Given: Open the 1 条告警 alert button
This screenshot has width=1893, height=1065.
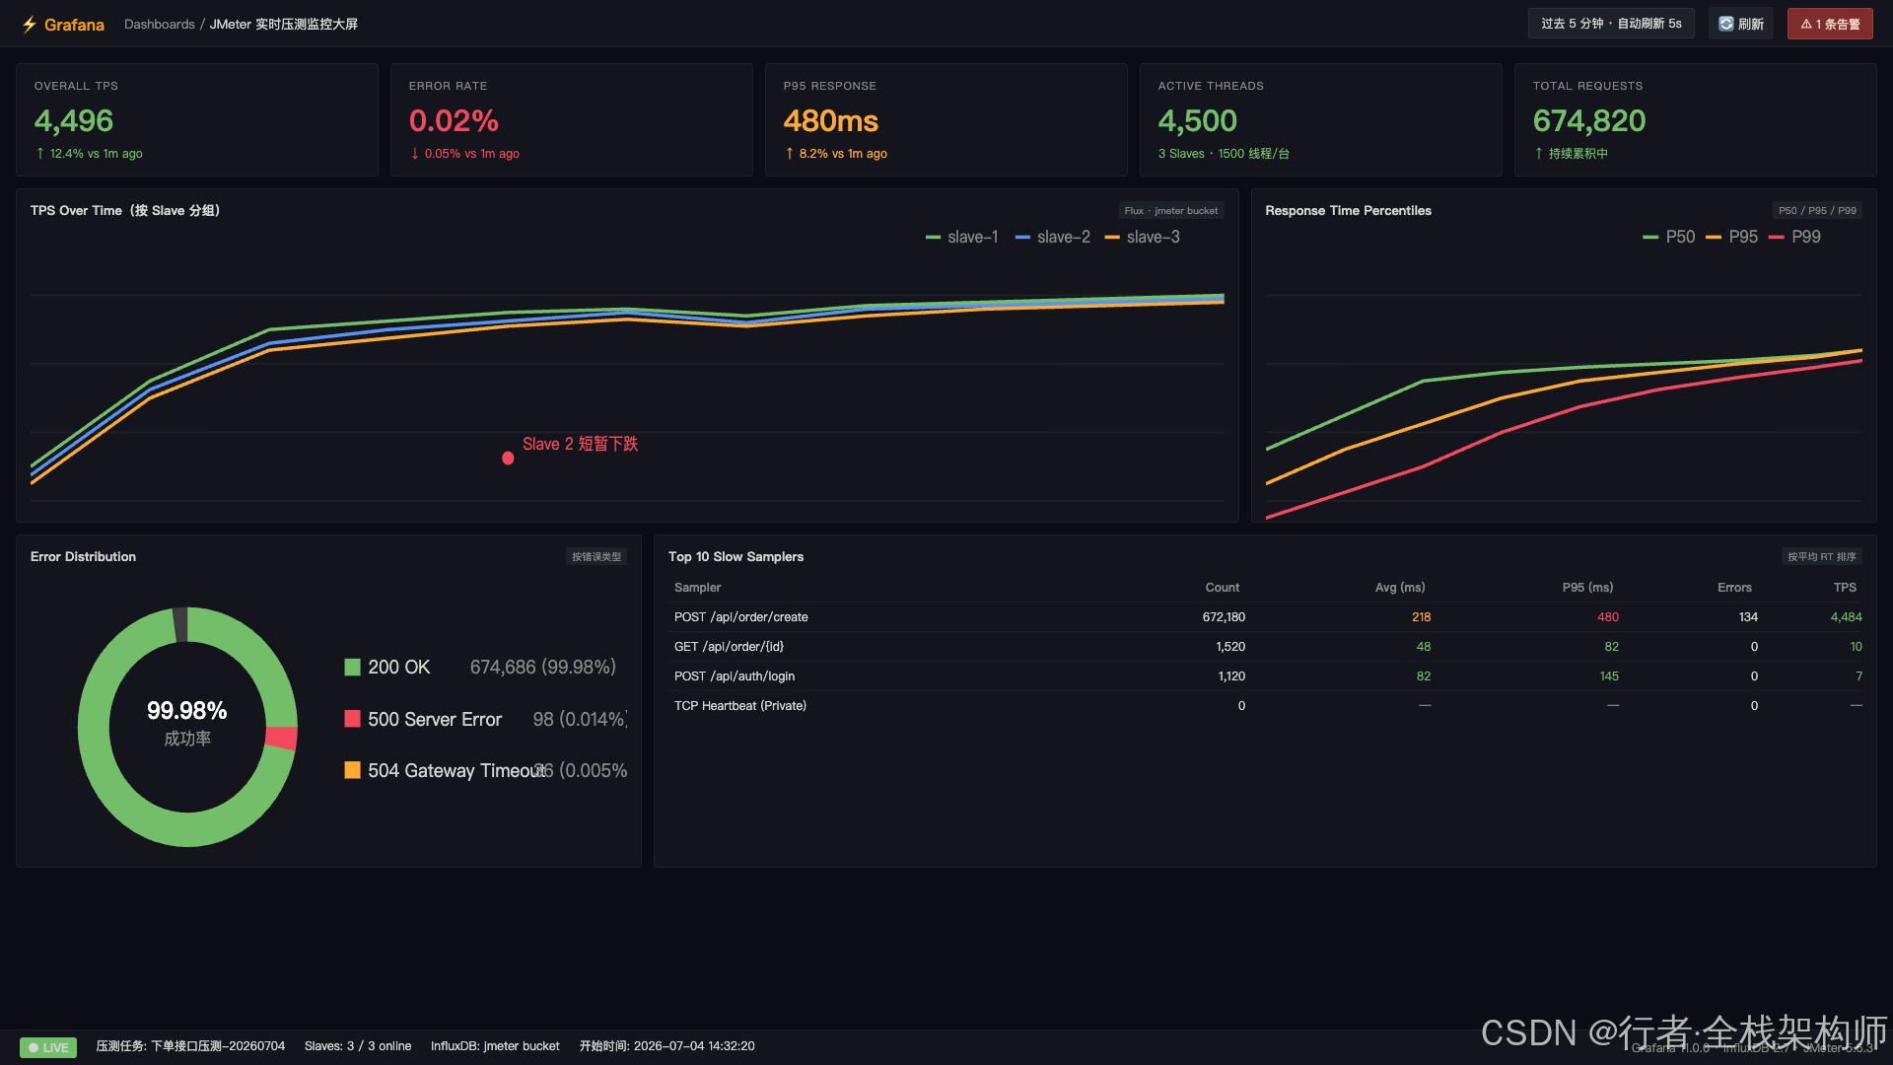Looking at the screenshot, I should coord(1830,24).
